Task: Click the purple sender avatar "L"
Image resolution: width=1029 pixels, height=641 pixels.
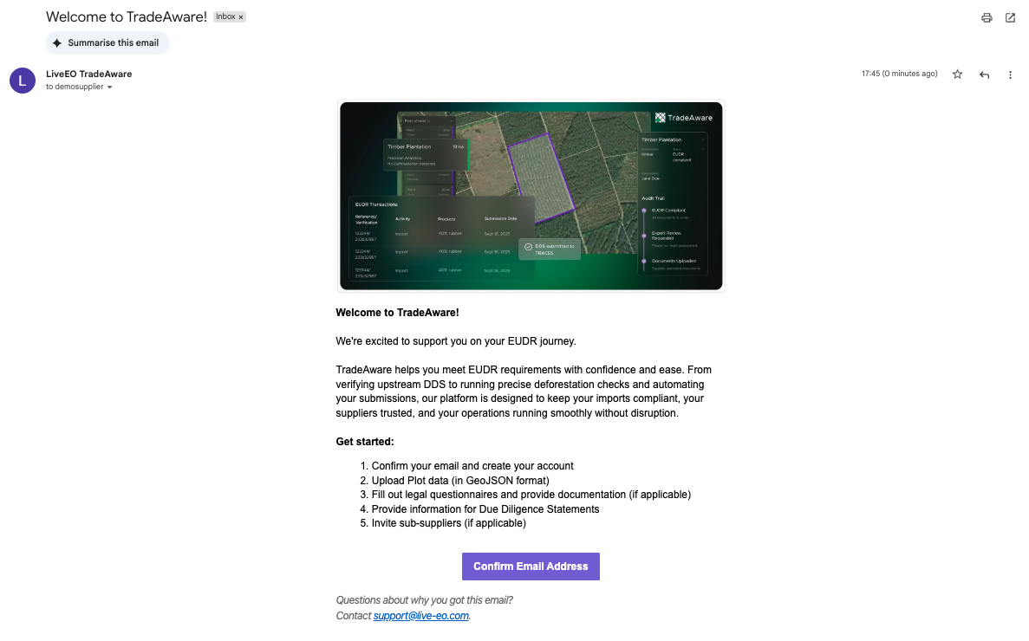Action: [23, 81]
